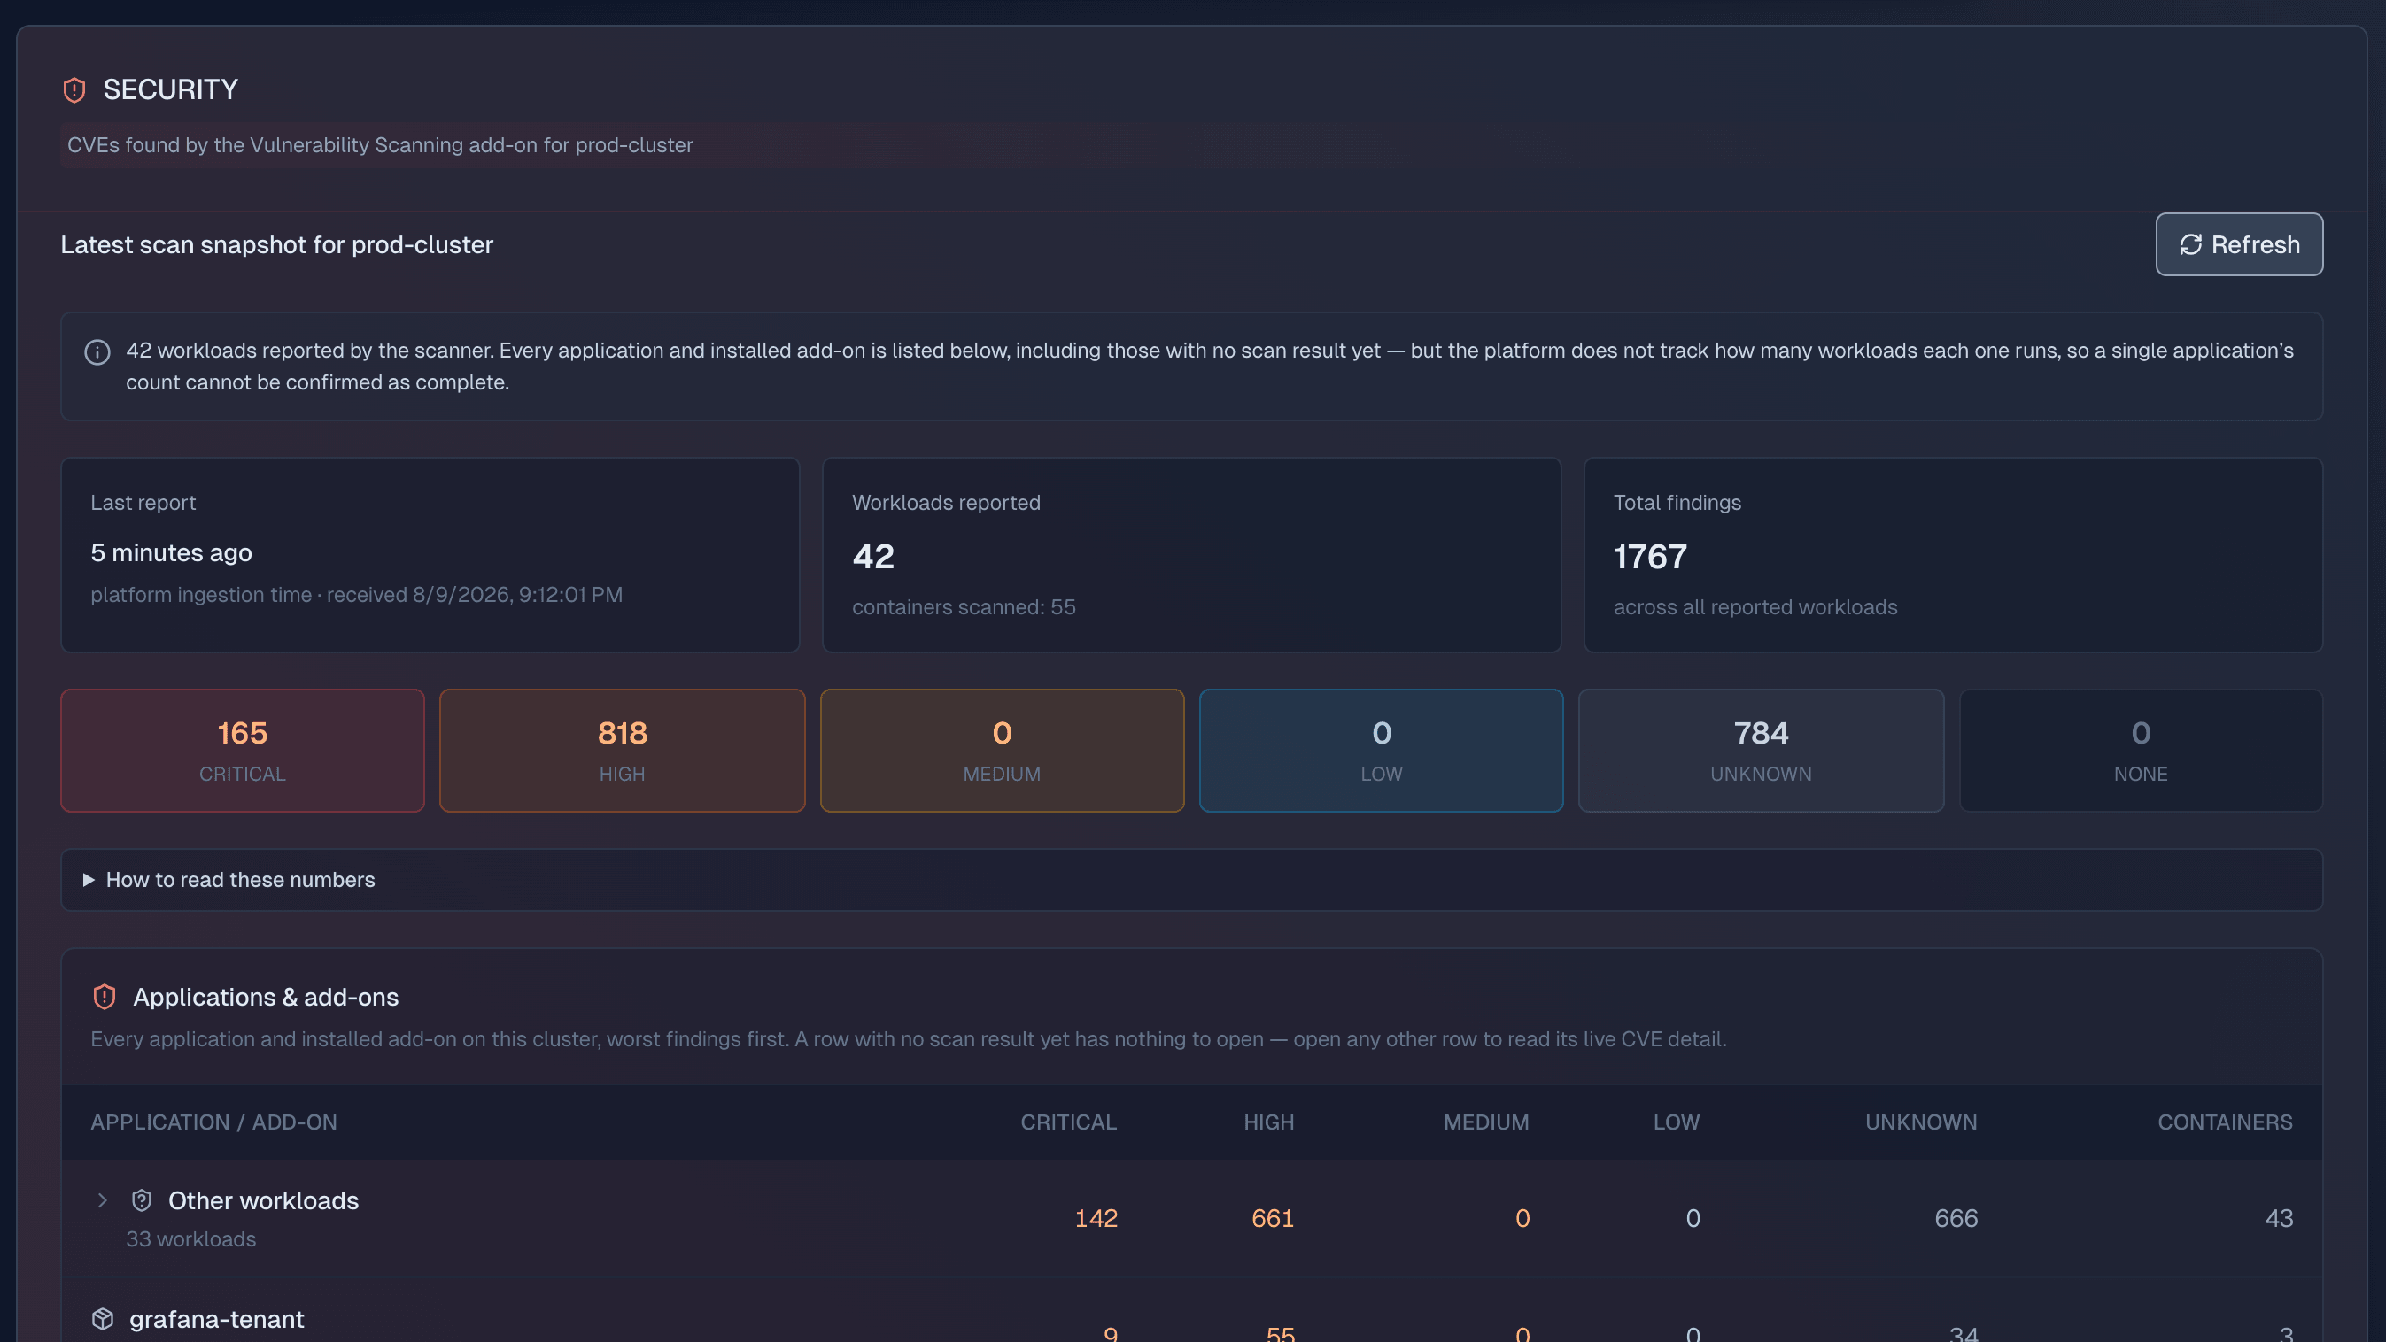Click the Latest scan snapshot for prod-cluster heading
2386x1342 pixels.
pyautogui.click(x=277, y=244)
